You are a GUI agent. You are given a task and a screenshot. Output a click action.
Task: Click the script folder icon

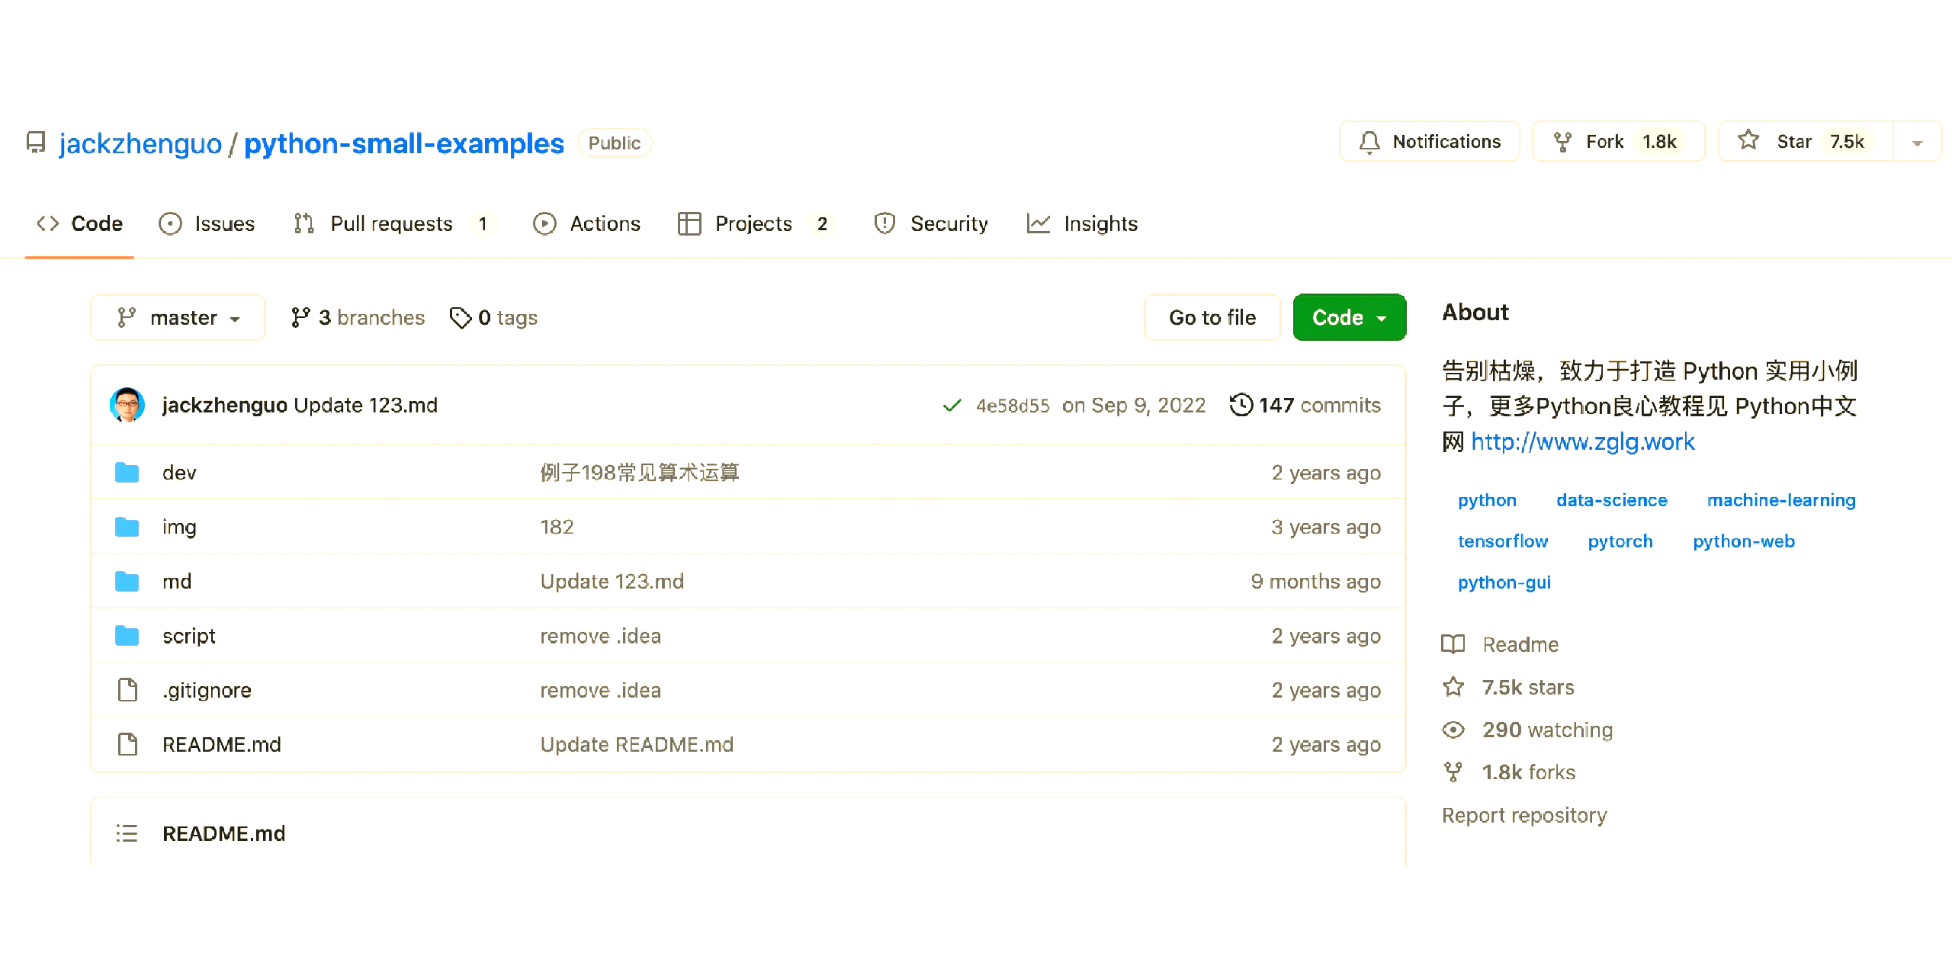(x=127, y=636)
